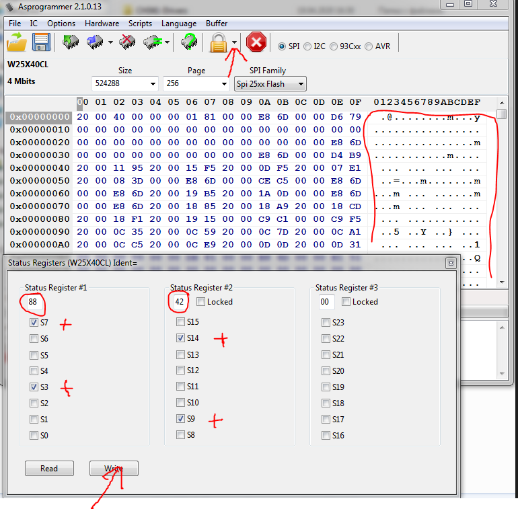Enable the S13 checkbox in Status Register #2

tap(180, 355)
